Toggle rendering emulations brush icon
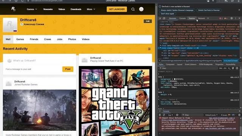This screenshot has height=136, width=242. pos(233,68)
